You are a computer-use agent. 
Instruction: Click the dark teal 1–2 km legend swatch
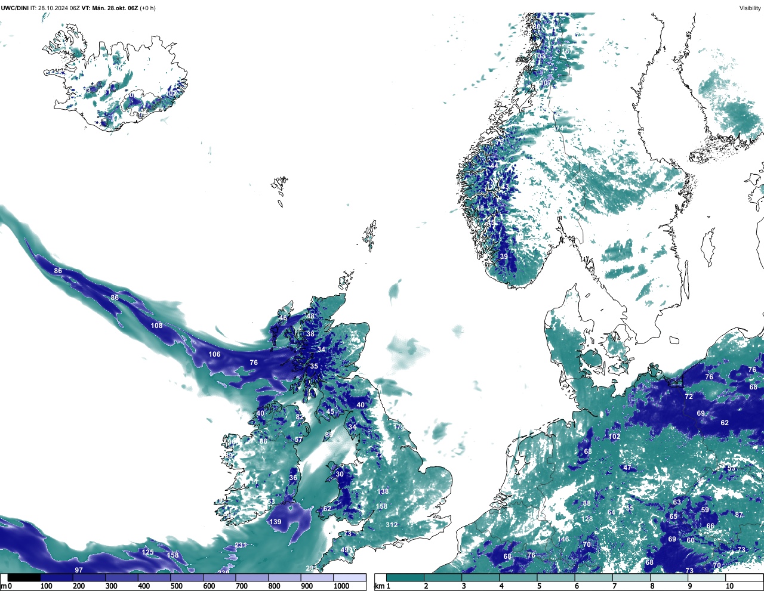(405, 577)
